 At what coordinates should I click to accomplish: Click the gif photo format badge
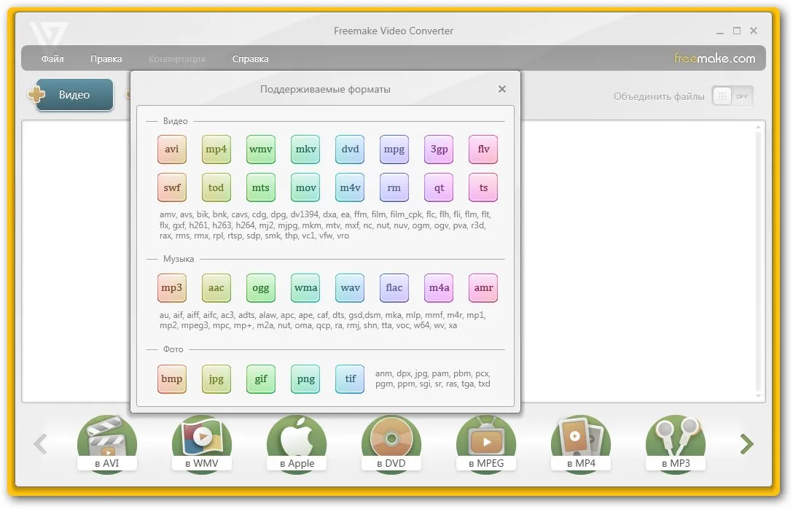coord(261,379)
